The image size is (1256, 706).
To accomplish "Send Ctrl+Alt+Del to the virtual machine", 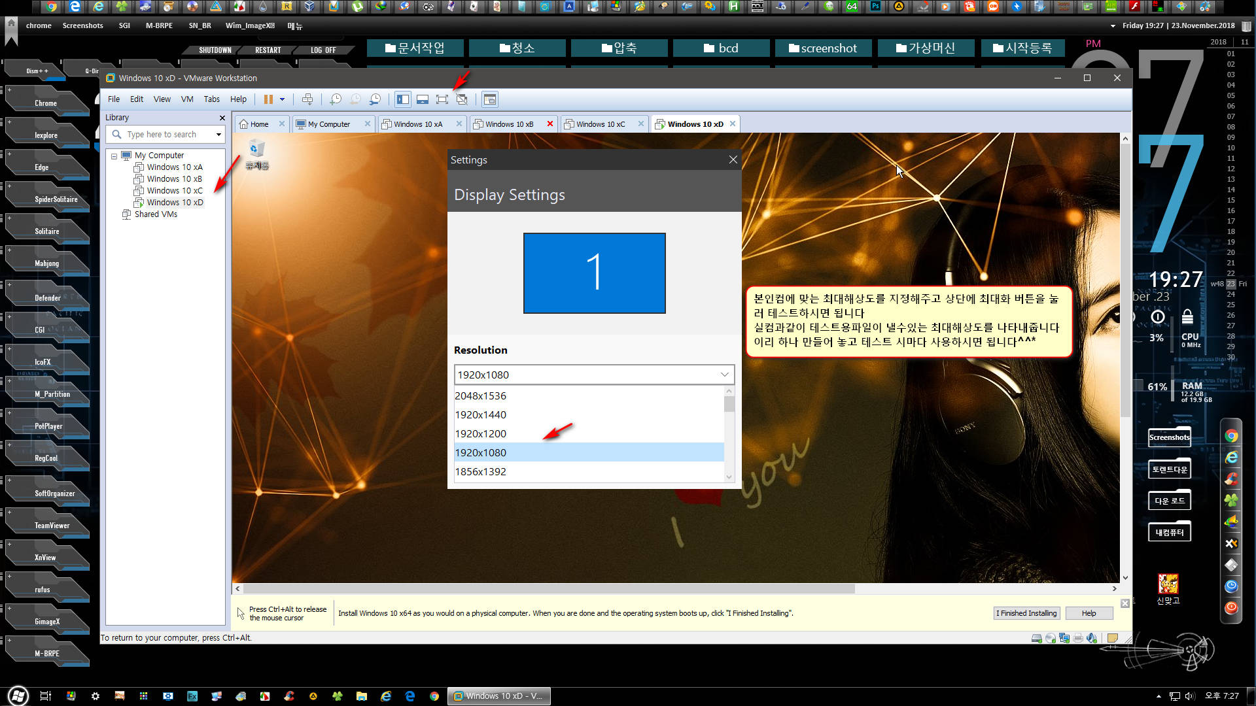I will 307,99.
